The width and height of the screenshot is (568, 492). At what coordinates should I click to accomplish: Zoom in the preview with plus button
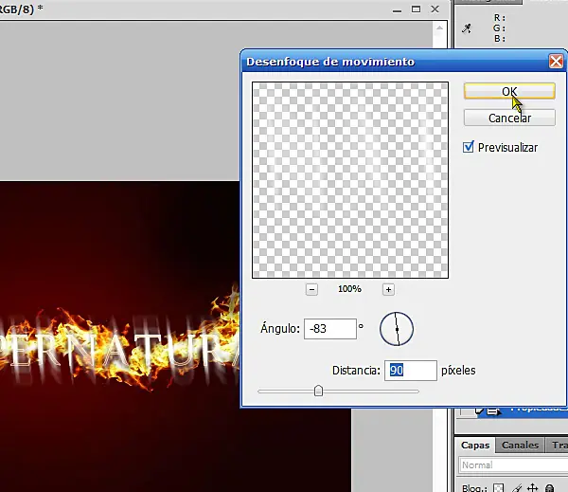388,289
